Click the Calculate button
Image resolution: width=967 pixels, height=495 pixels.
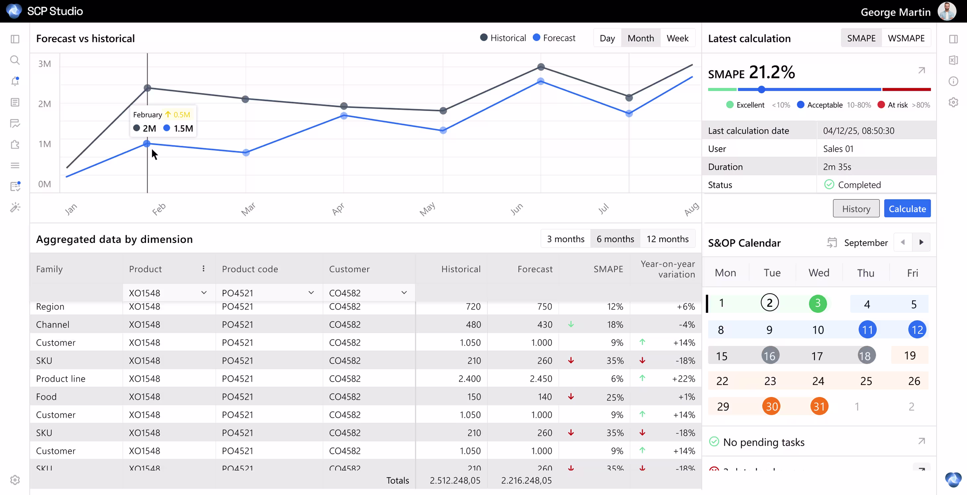pyautogui.click(x=907, y=208)
